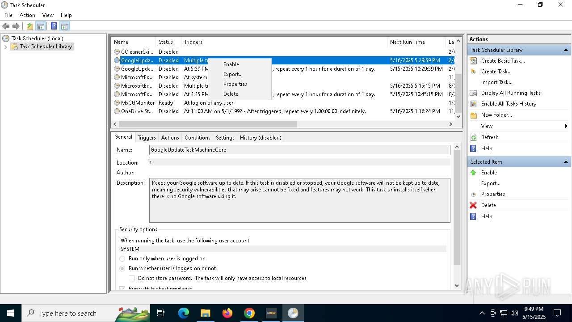This screenshot has height=322, width=572.
Task: Click the Task Scheduler (Local) clock icon
Action: tap(6, 38)
